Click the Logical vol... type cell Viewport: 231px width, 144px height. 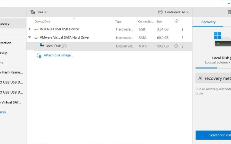[x=125, y=46]
